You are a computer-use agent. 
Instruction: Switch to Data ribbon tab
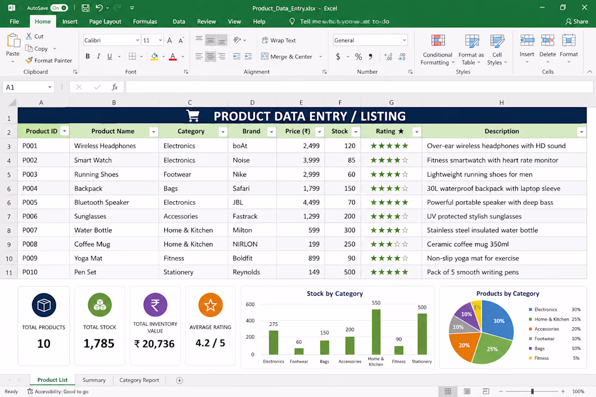[179, 21]
